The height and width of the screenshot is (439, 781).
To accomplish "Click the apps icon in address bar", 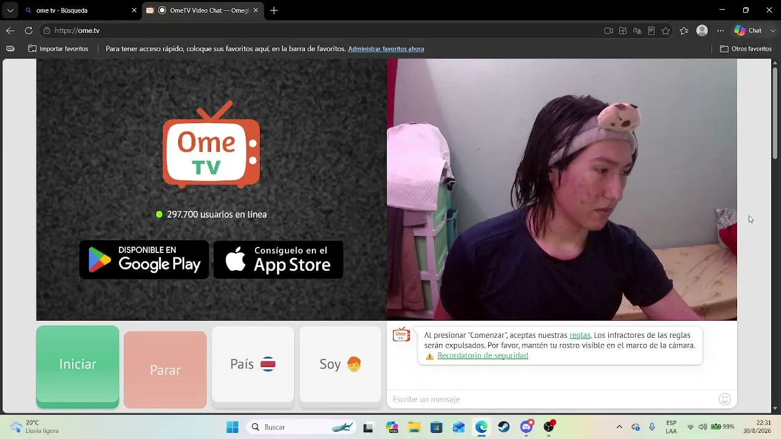I will pos(623,30).
